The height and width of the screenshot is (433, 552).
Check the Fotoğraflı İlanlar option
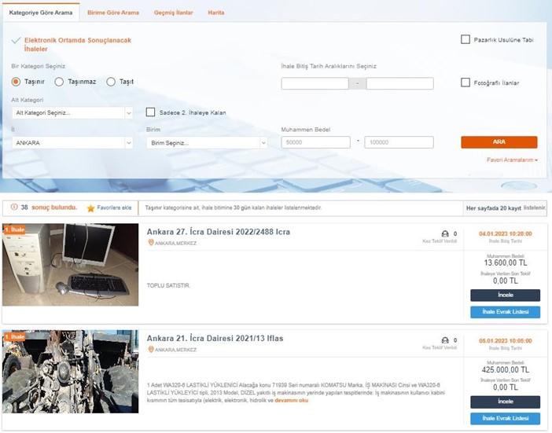coord(466,83)
